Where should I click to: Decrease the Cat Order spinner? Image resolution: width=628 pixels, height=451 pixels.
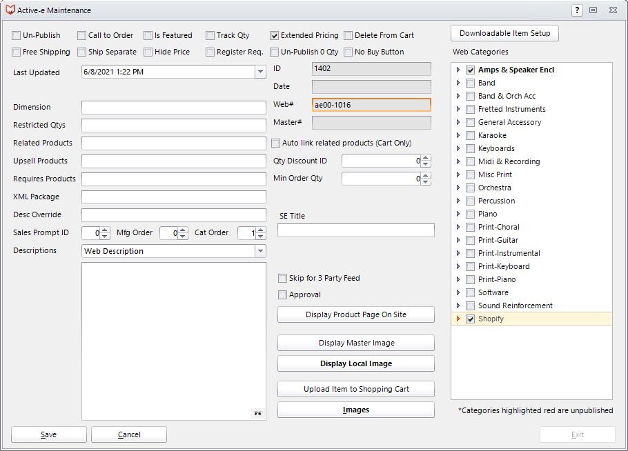261,236
